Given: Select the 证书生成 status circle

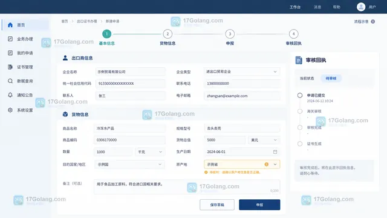Looking at the screenshot, I should coord(300,144).
